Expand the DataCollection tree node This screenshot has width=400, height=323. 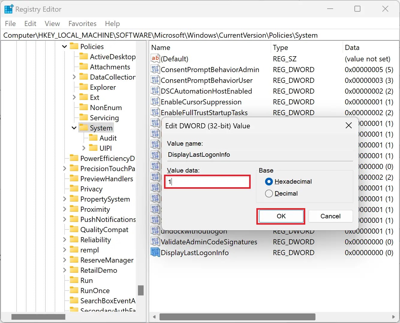coord(74,77)
